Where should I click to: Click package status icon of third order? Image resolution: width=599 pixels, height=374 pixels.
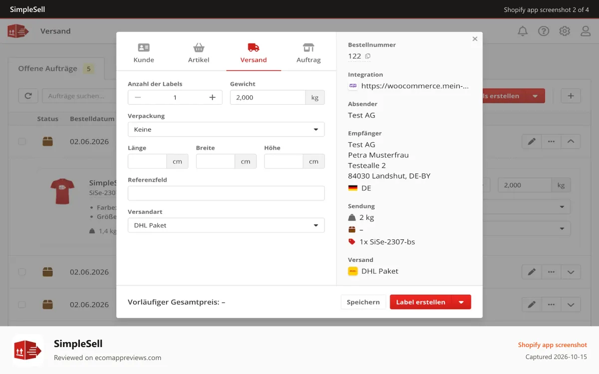tap(47, 304)
